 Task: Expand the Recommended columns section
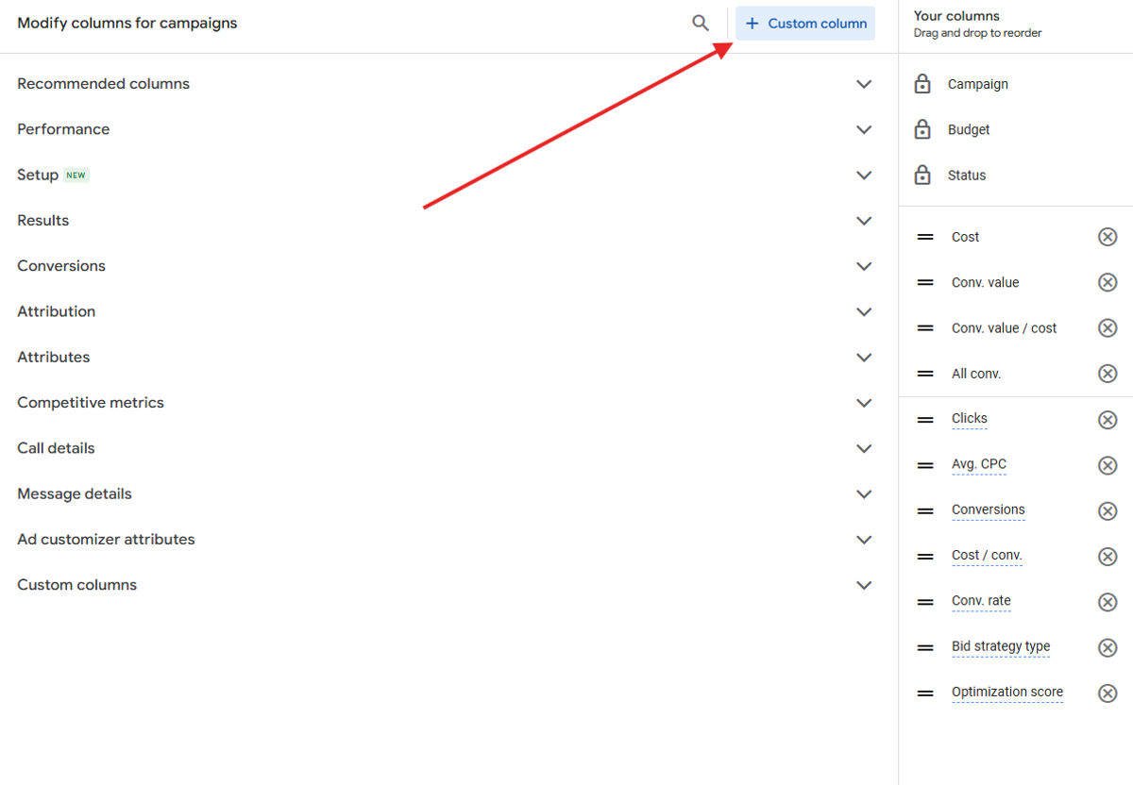864,83
